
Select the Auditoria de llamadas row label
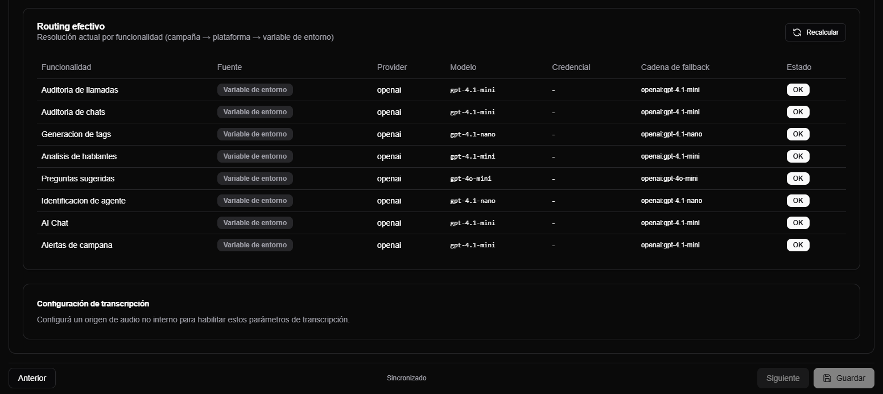tap(80, 90)
